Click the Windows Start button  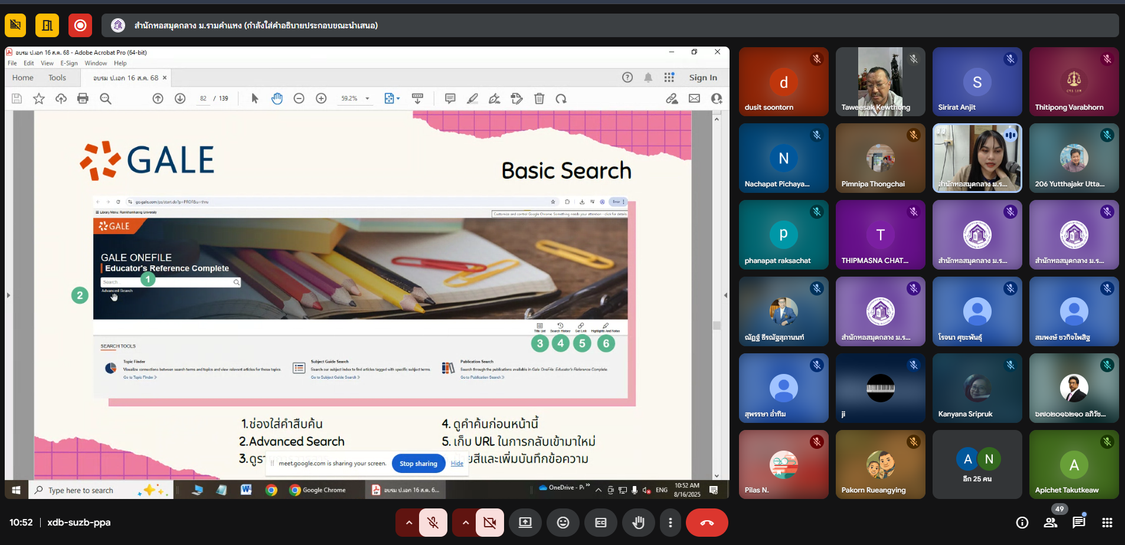[x=16, y=490]
